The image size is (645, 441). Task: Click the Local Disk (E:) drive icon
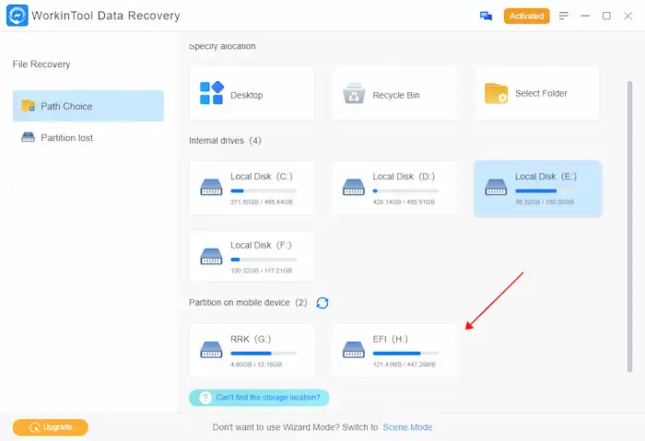[496, 187]
